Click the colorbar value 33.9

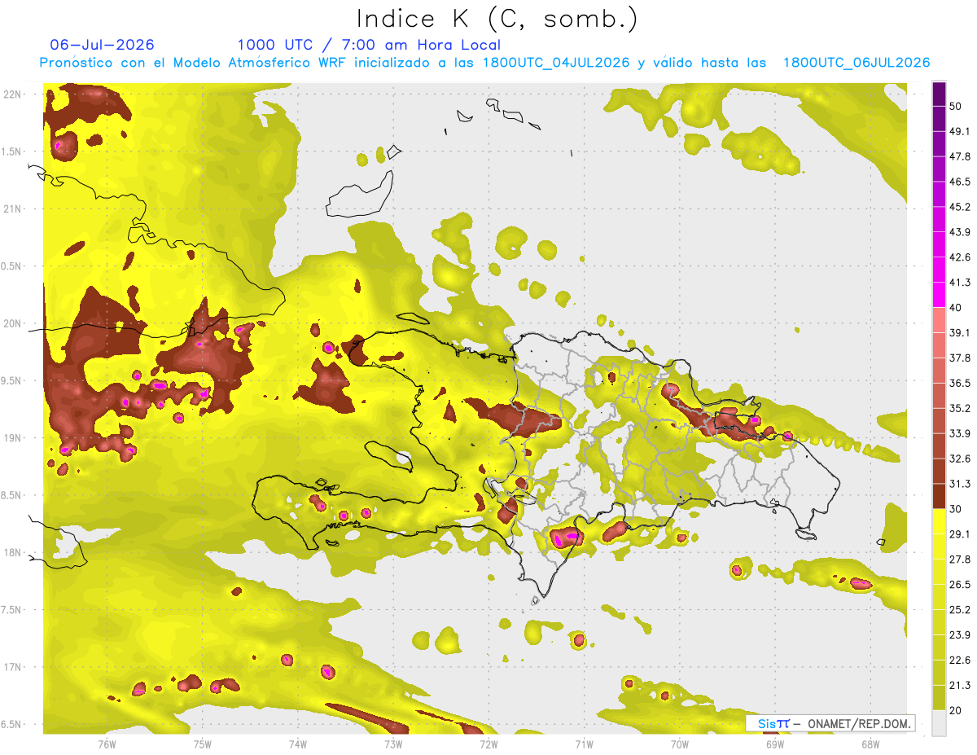(x=960, y=433)
